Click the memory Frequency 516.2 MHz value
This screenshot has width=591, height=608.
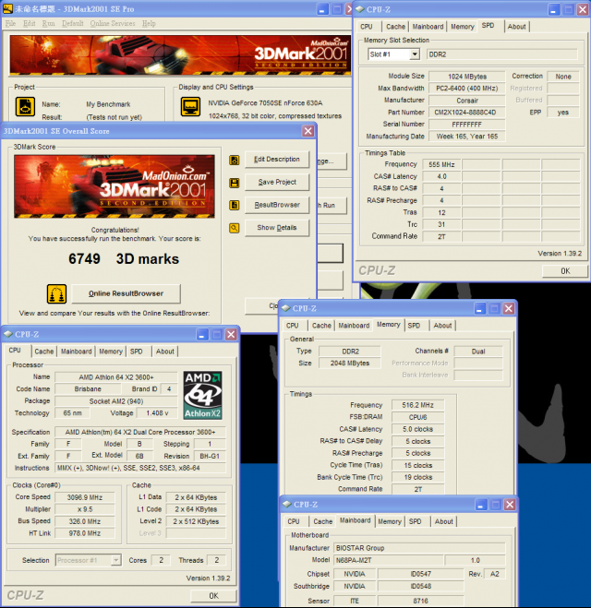tap(417, 405)
